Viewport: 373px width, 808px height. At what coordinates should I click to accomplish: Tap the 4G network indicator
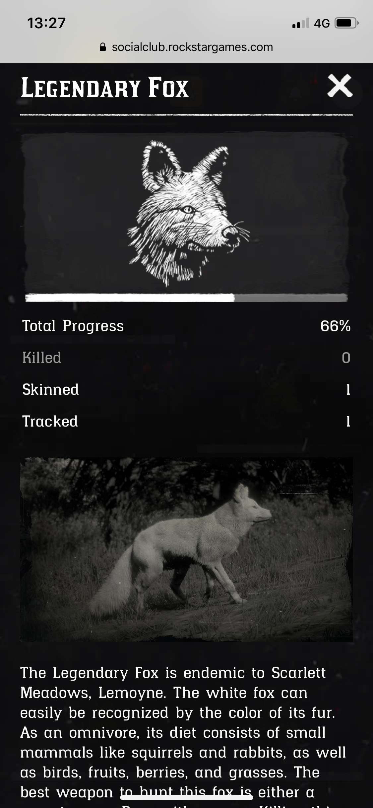tap(322, 24)
